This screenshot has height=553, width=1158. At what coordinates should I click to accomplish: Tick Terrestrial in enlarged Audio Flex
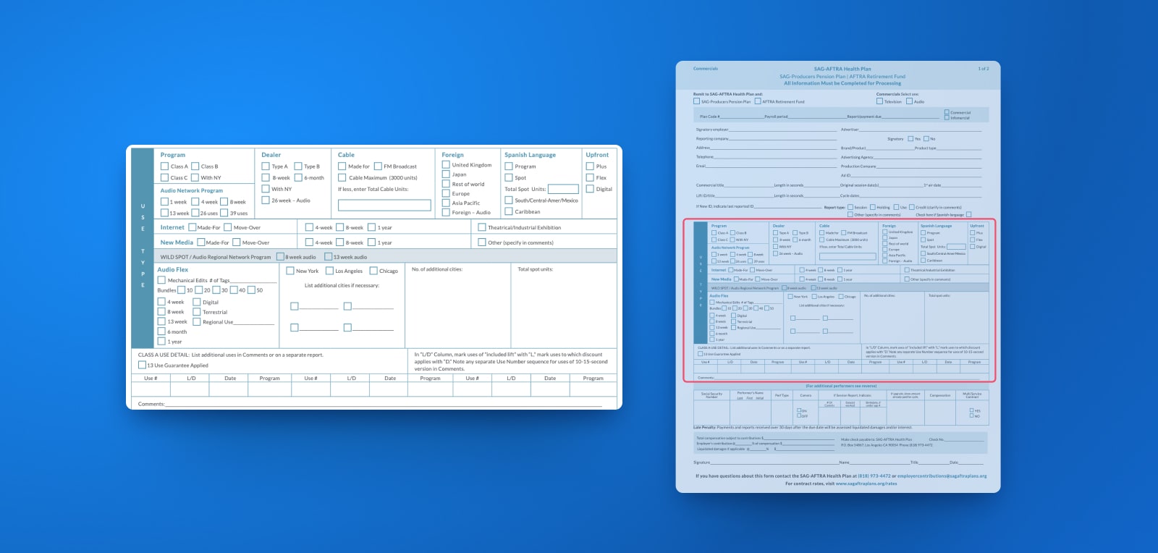pos(196,312)
